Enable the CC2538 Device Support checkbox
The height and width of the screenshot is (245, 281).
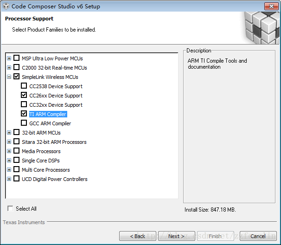(24, 86)
